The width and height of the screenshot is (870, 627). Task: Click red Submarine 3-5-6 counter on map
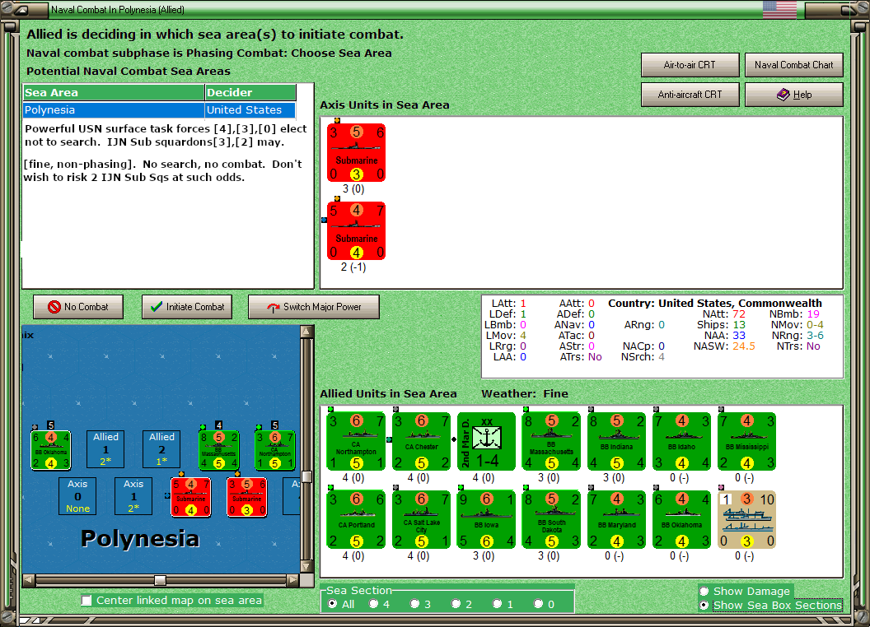(x=247, y=497)
